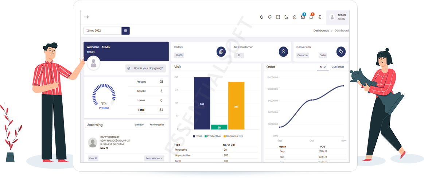Click the Order conversion badge
This screenshot has width=424, height=179.
click(323, 56)
